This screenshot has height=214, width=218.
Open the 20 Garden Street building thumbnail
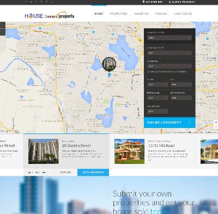[44, 151]
